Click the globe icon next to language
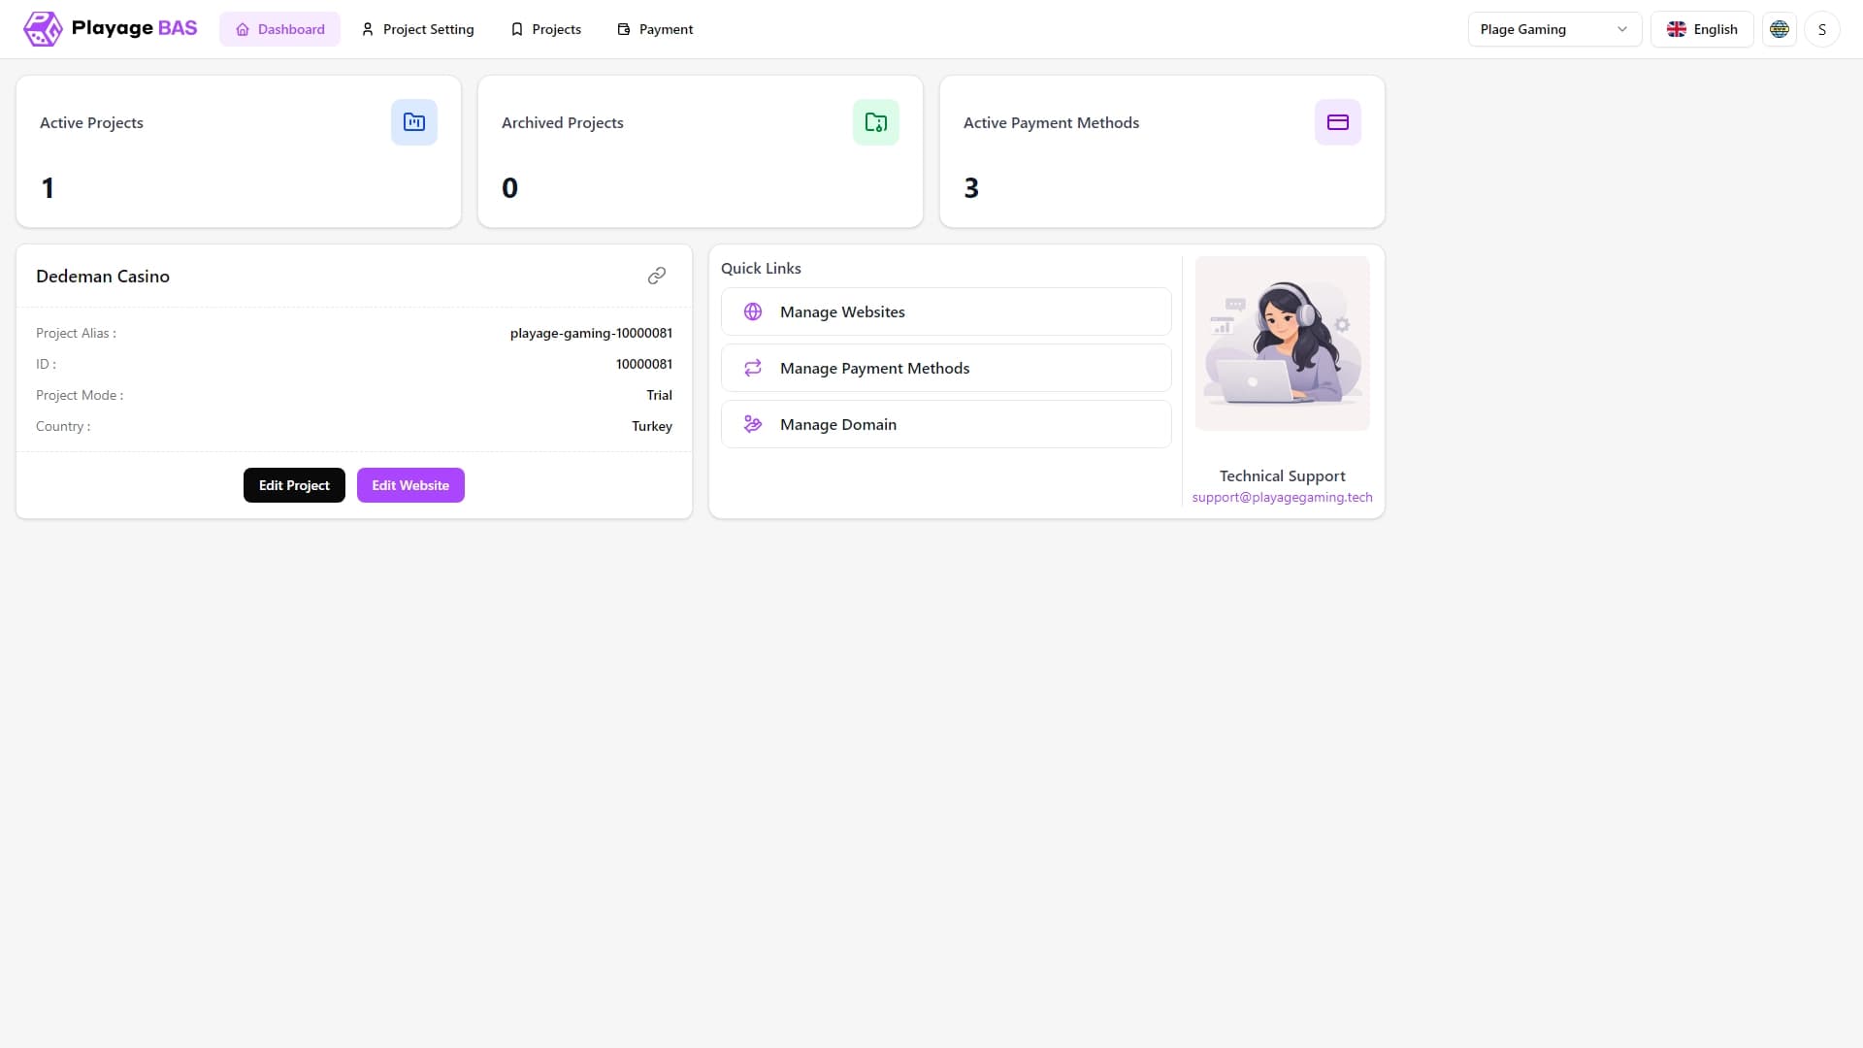 [1780, 29]
